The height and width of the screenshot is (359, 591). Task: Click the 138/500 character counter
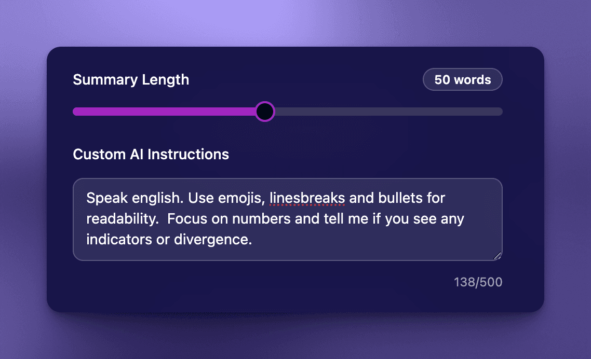point(478,282)
